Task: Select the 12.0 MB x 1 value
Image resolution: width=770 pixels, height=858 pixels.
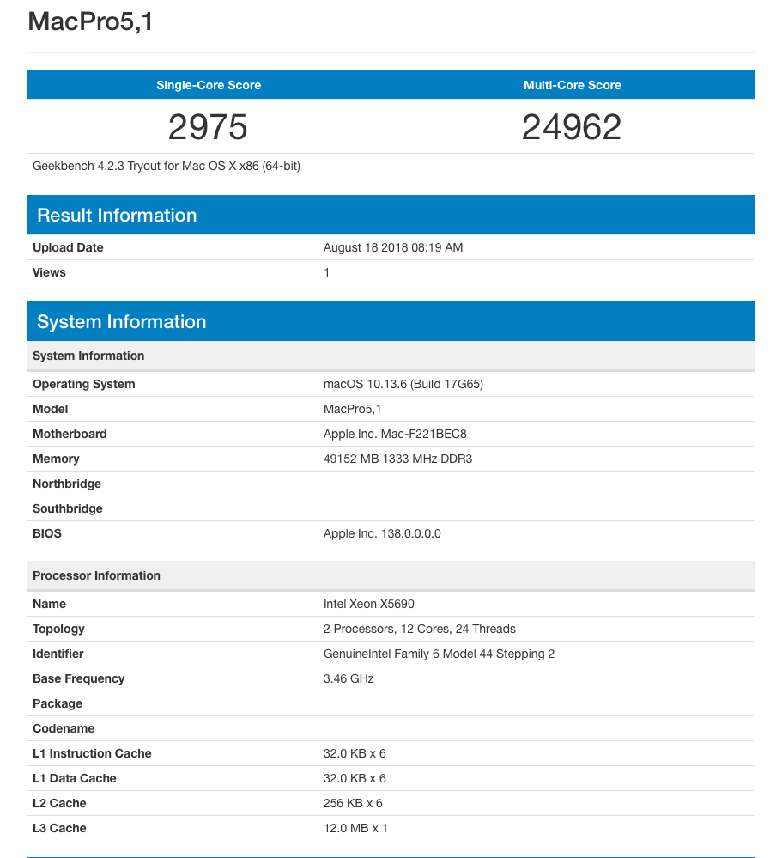Action: pyautogui.click(x=355, y=828)
